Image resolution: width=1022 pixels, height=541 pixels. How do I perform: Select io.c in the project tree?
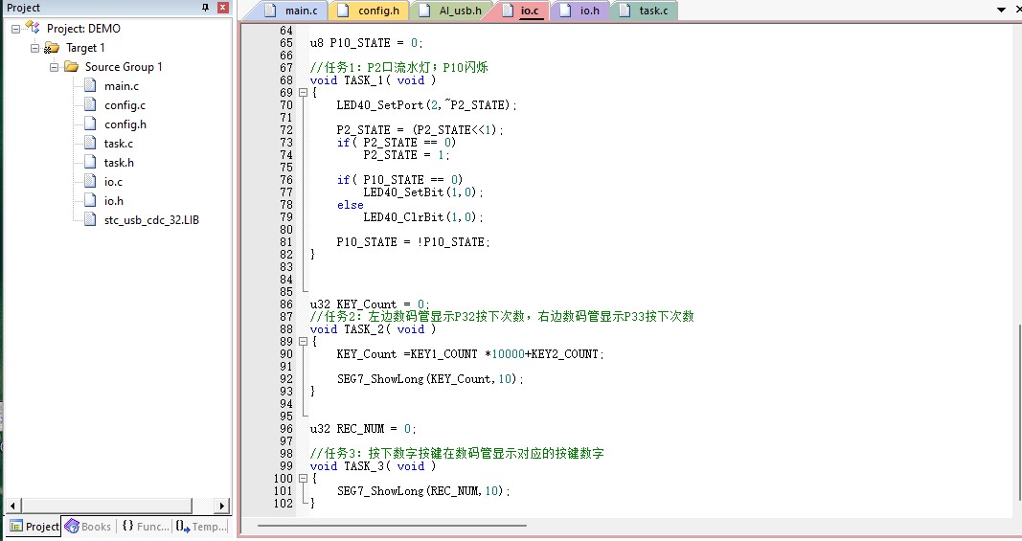click(113, 182)
